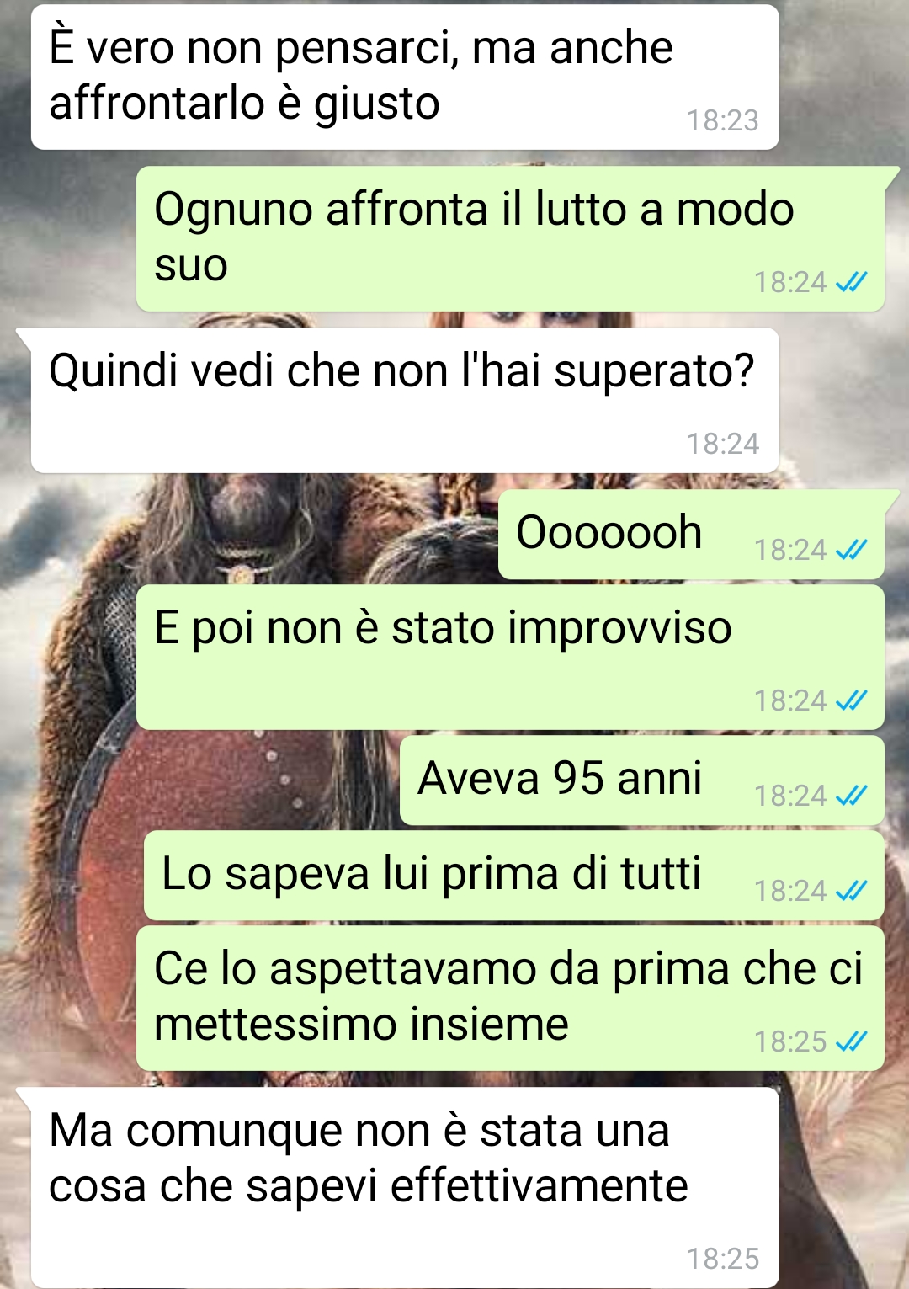This screenshot has height=1289, width=909.
Task: Tap the 'Ooooooh' message bubble
Action: (x=691, y=535)
